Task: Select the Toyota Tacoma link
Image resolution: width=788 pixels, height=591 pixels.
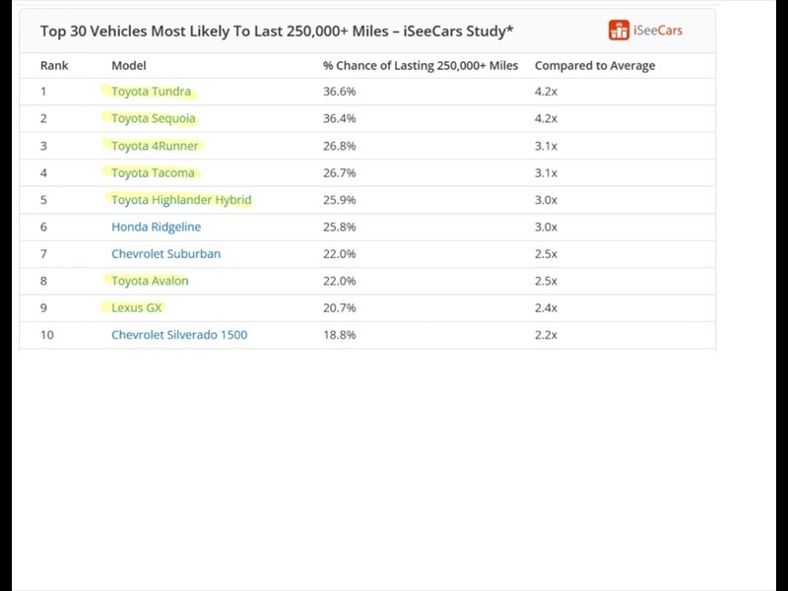Action: coord(153,172)
